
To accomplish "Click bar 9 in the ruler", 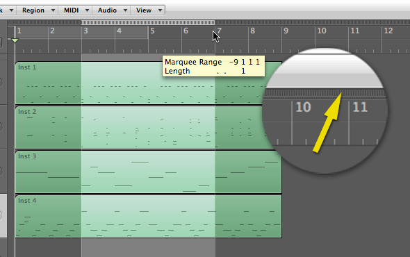I will [x=286, y=31].
